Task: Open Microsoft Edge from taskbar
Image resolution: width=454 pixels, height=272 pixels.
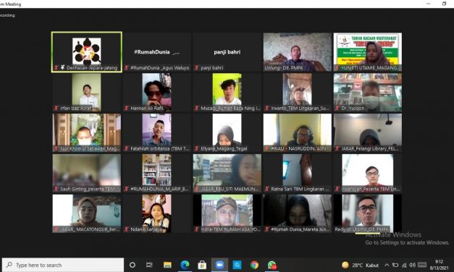Action: (x=185, y=265)
